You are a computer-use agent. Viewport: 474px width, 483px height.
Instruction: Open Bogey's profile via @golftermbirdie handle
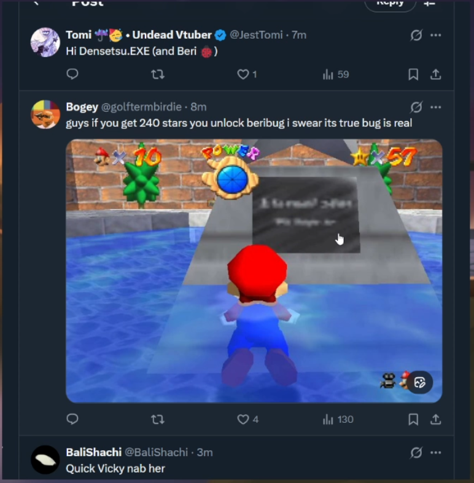[x=141, y=107]
